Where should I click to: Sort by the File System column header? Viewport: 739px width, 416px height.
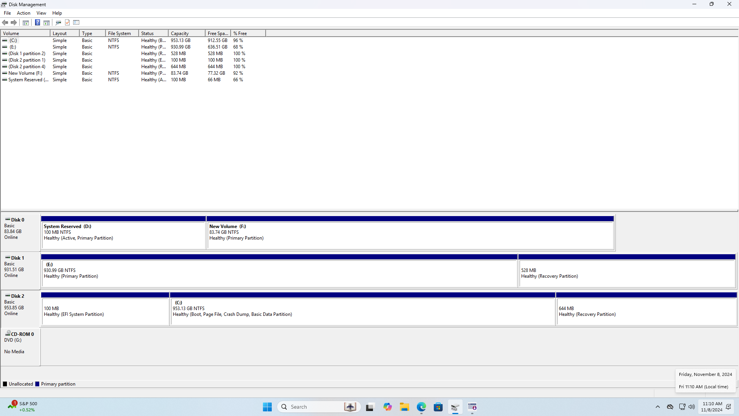pos(122,34)
